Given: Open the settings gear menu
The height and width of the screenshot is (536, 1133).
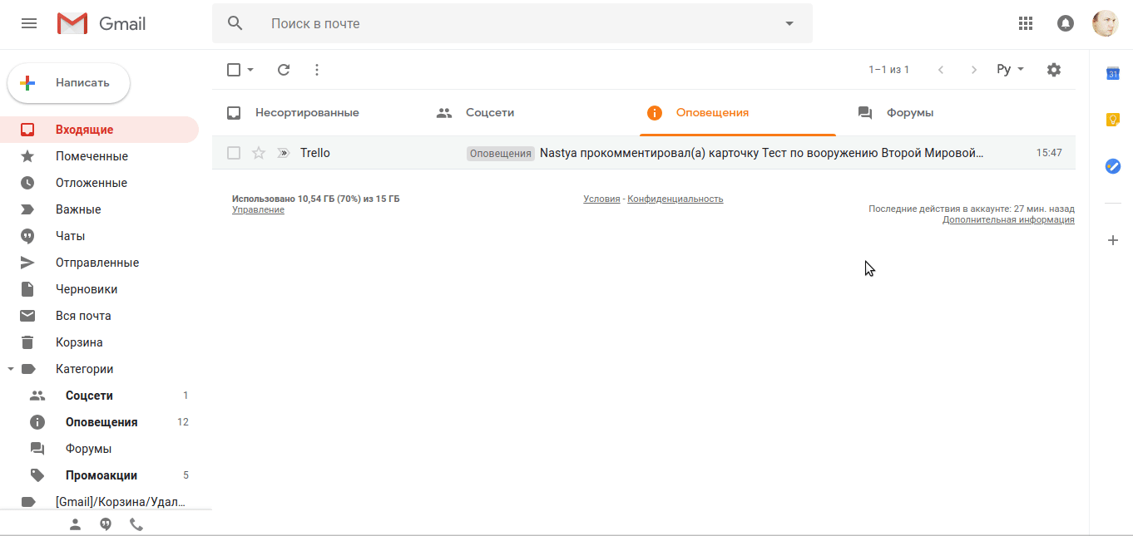Looking at the screenshot, I should pos(1053,70).
